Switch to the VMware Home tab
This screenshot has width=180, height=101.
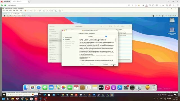pyautogui.click(x=6, y=14)
